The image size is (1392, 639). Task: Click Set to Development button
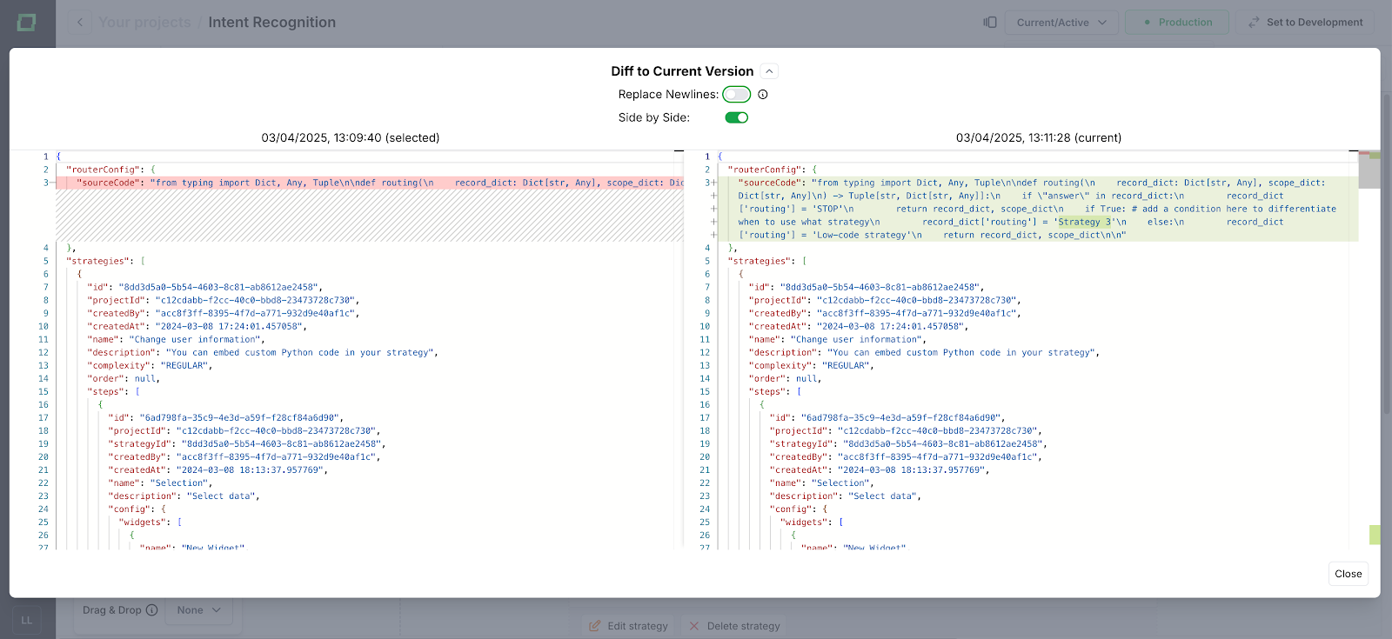tap(1305, 23)
